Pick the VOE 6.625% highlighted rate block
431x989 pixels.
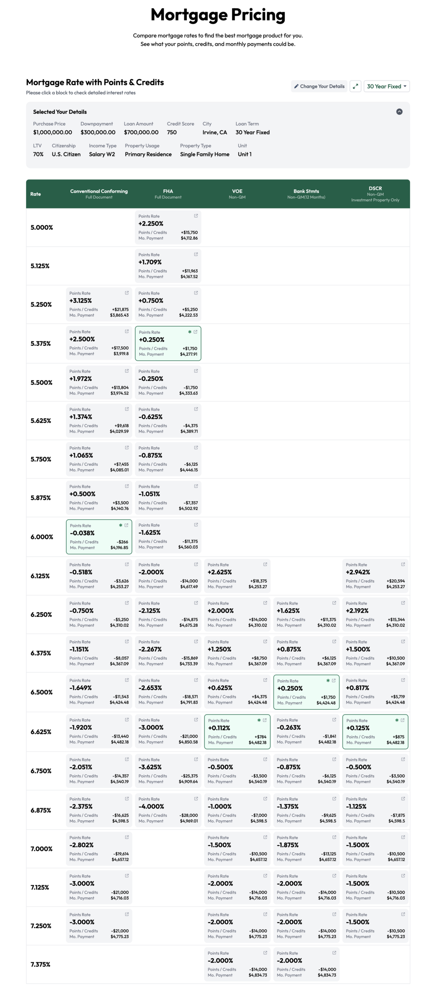click(237, 732)
